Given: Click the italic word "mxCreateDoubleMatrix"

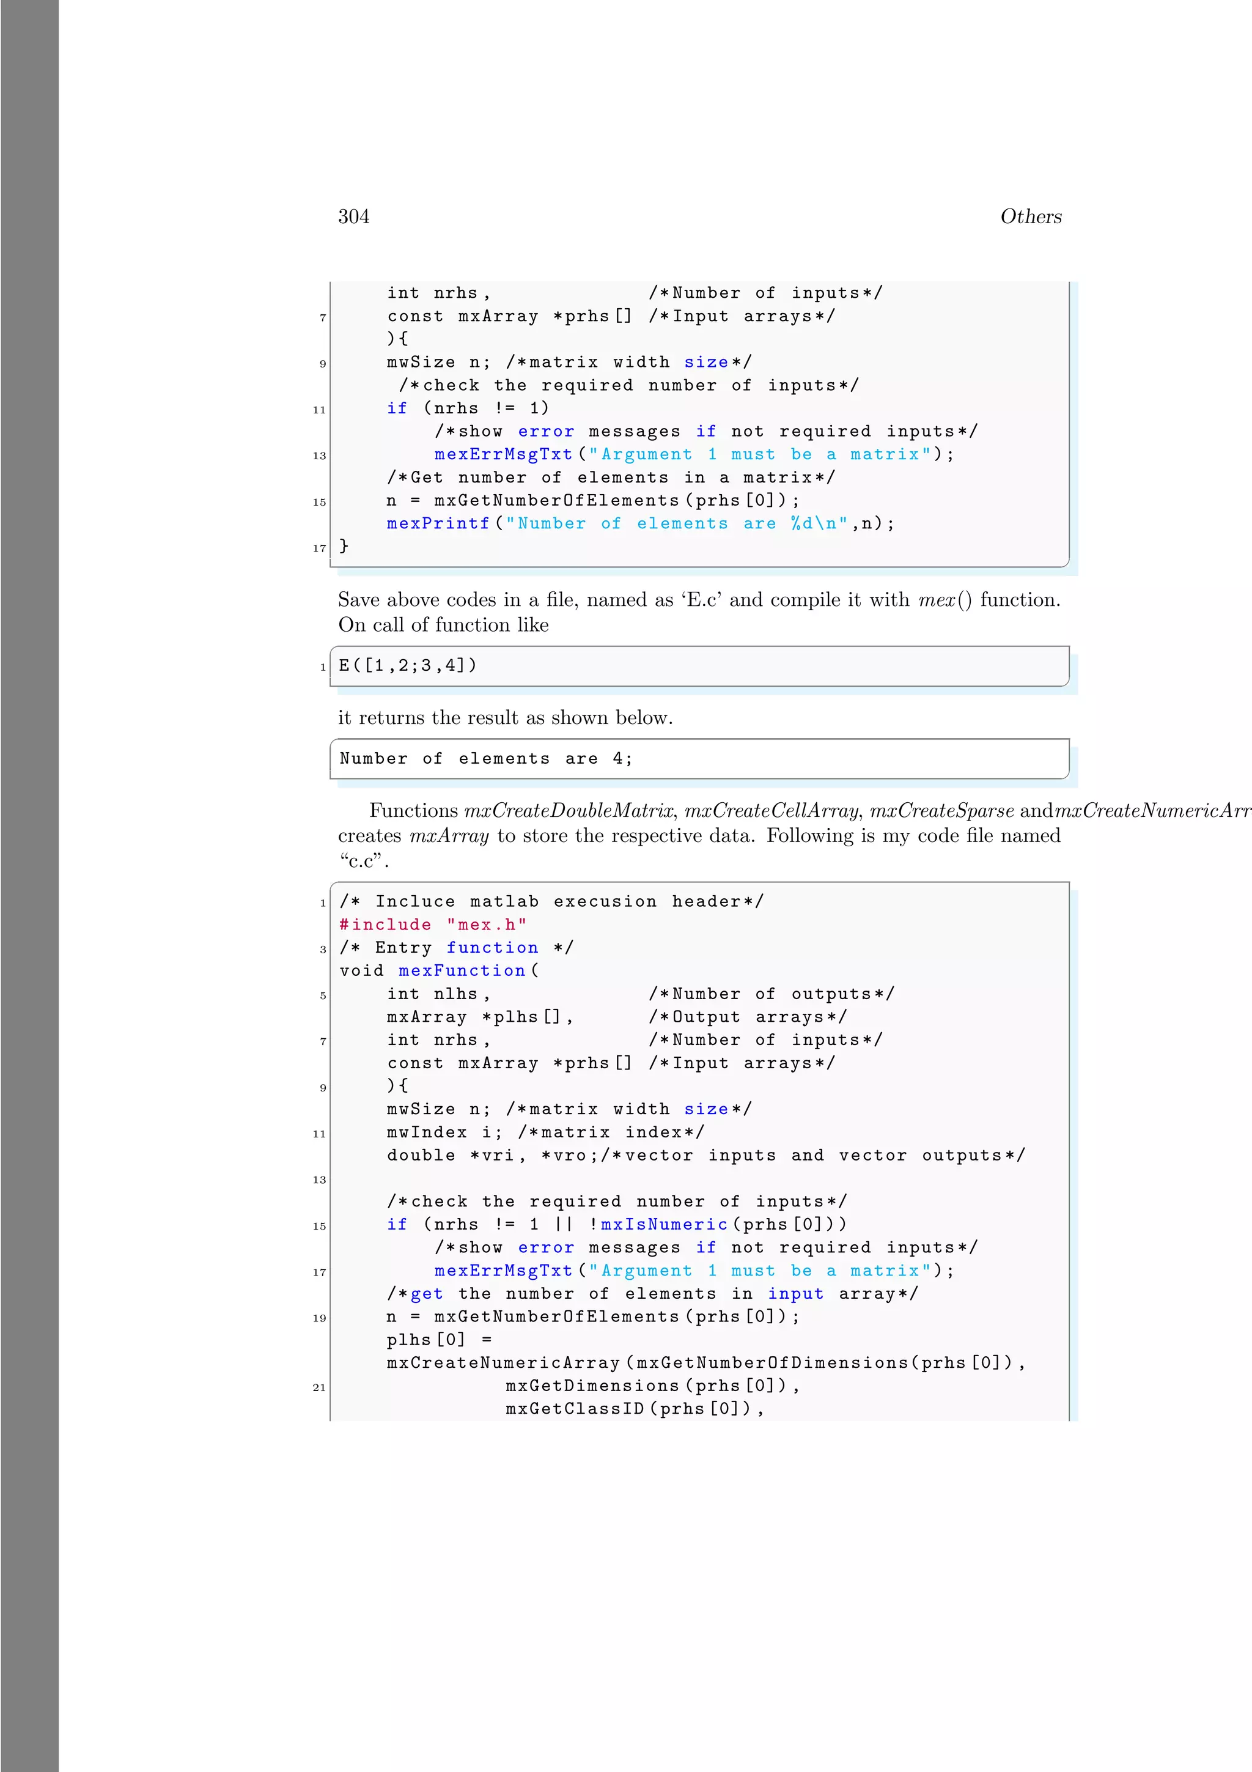Looking at the screenshot, I should 569,810.
